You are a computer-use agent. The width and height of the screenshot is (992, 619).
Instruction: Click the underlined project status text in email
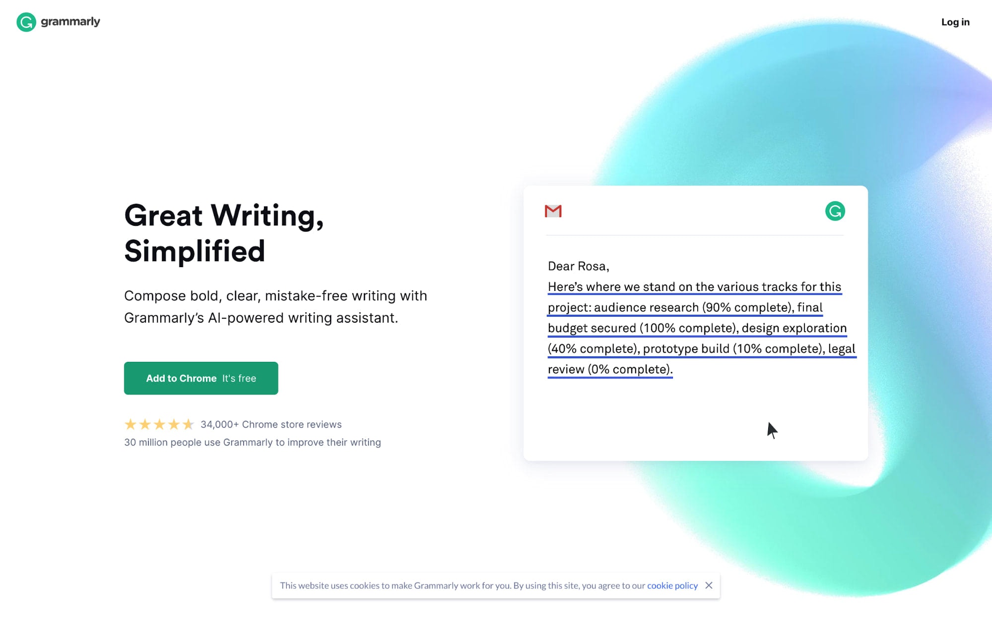click(x=702, y=327)
